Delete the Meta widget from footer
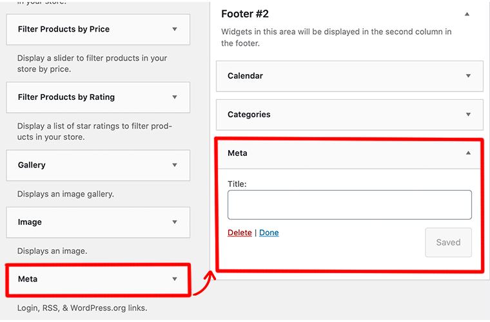The image size is (490, 322). pos(240,232)
